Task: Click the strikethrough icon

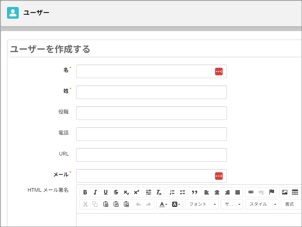Action: 116,192
